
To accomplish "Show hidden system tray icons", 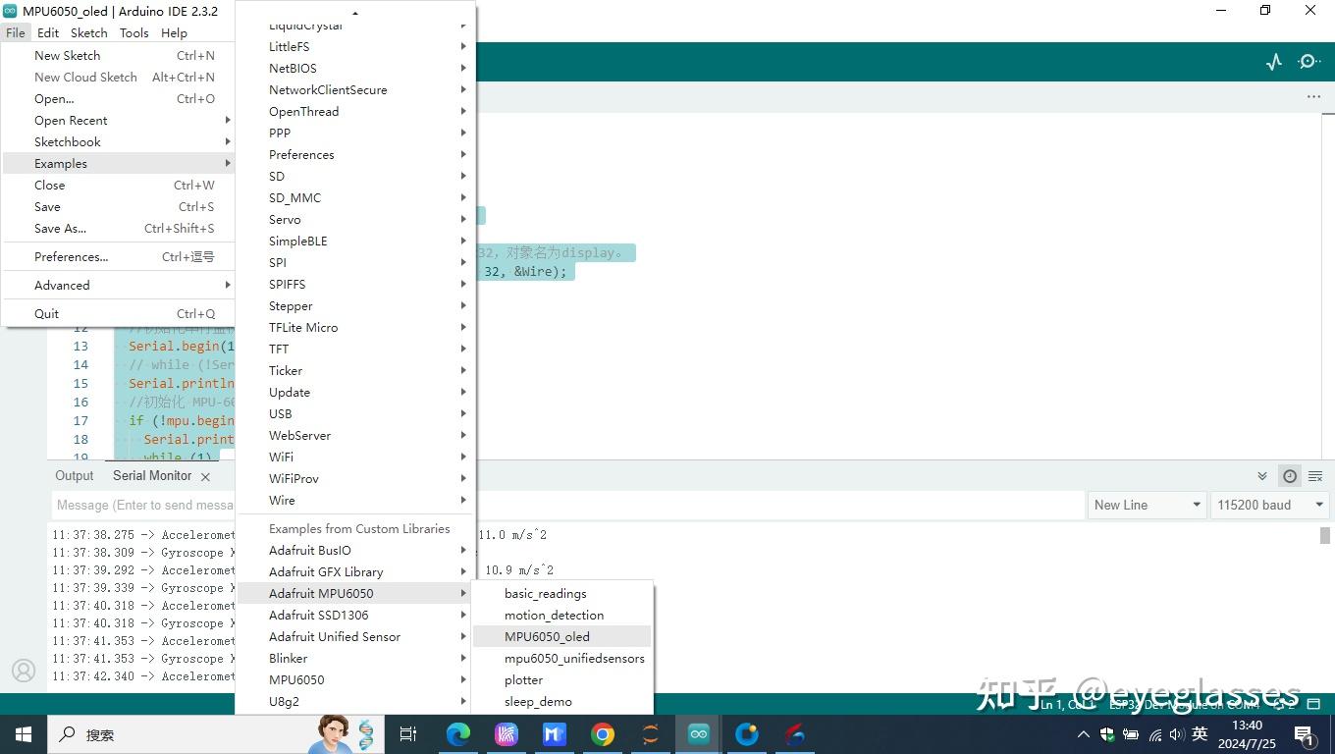I will tap(1084, 734).
